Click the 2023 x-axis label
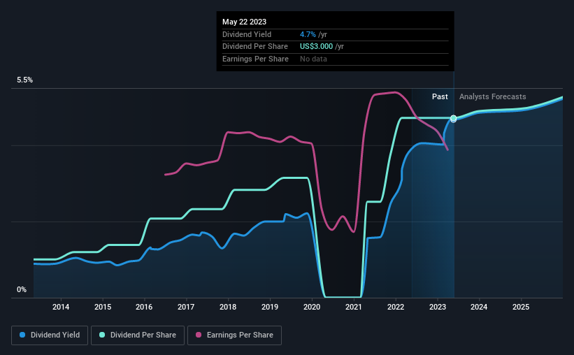Viewport: 574px width, 355px height. click(438, 307)
